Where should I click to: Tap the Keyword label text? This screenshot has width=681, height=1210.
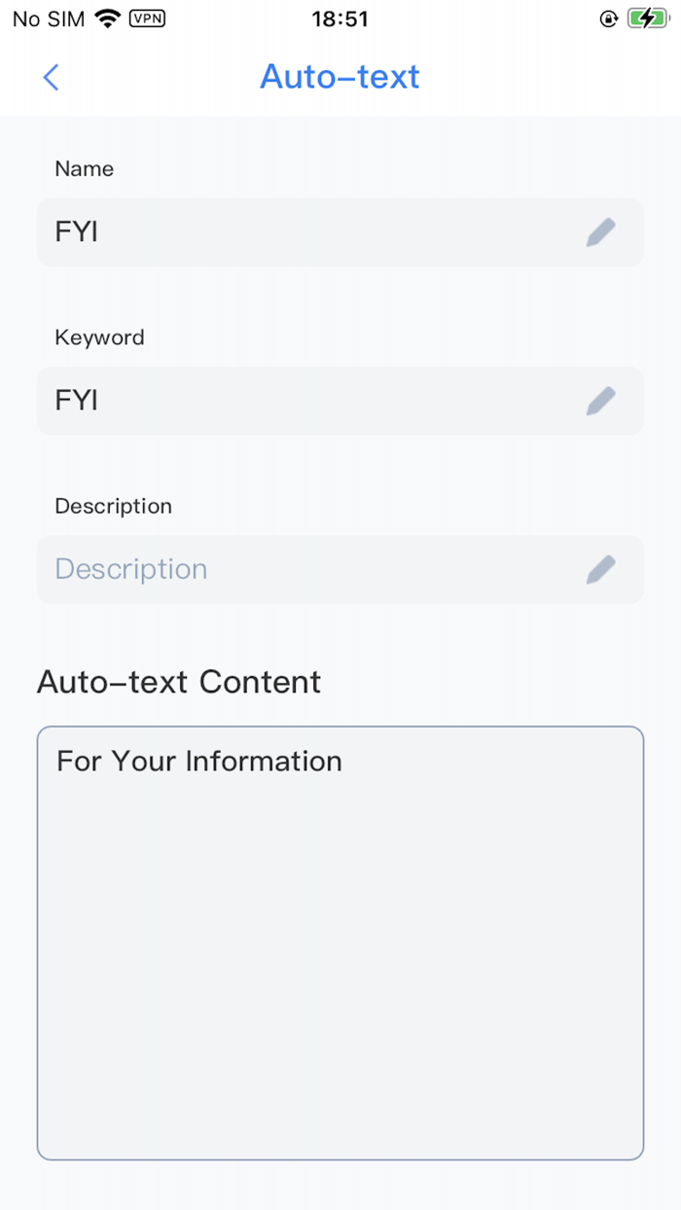(99, 337)
